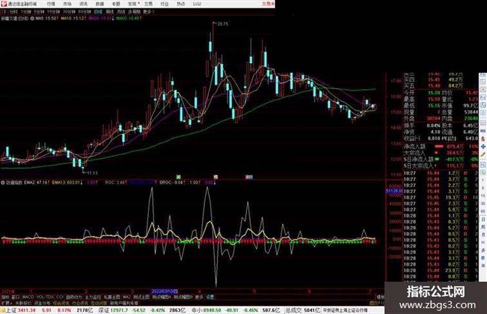
Task: Click the orange marker icon under the main chart
Action: pos(215,177)
